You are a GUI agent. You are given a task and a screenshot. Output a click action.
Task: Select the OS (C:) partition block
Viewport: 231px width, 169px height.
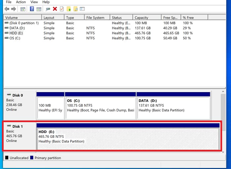pyautogui.click(x=100, y=106)
